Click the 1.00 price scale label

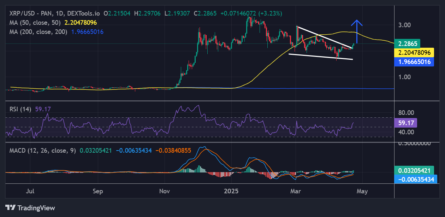(404, 77)
